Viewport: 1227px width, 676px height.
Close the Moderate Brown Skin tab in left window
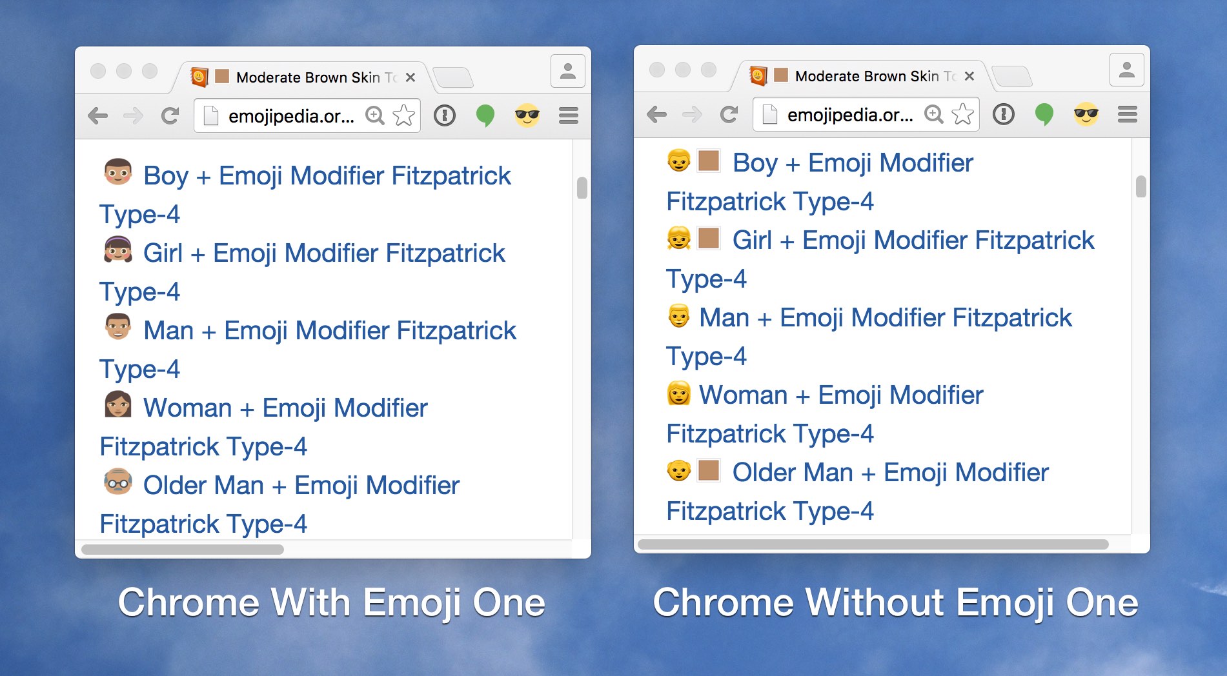tap(410, 77)
